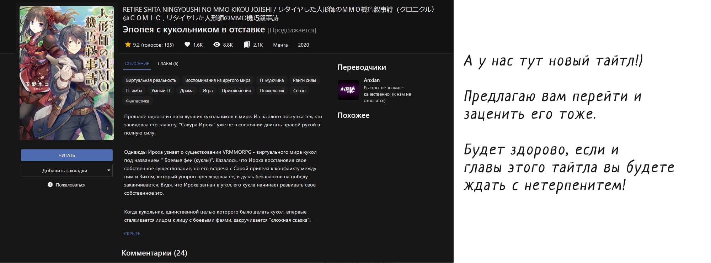
Task: Expand the Добавить закладки dropdown arrow
Action: [109, 170]
